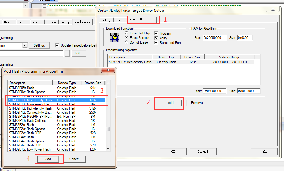Select STM32F10x Flash Options row
The height and width of the screenshot is (171, 284).
click(57, 121)
